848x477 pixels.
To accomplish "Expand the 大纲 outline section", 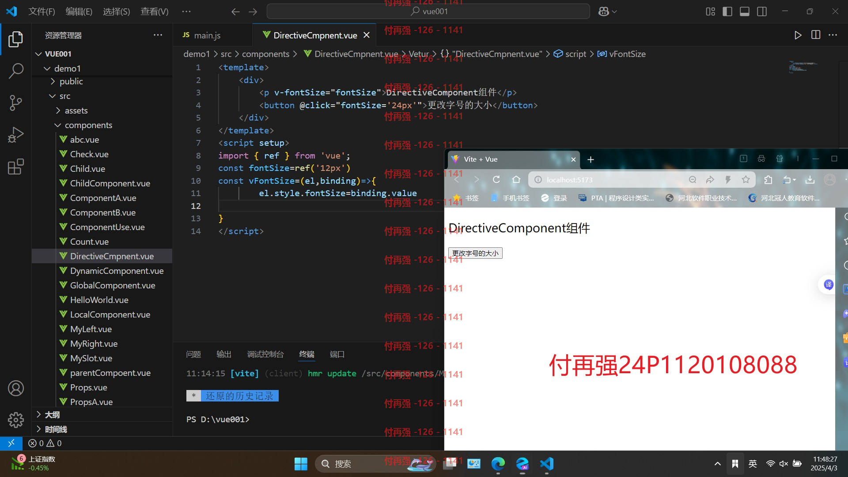I will [102, 414].
